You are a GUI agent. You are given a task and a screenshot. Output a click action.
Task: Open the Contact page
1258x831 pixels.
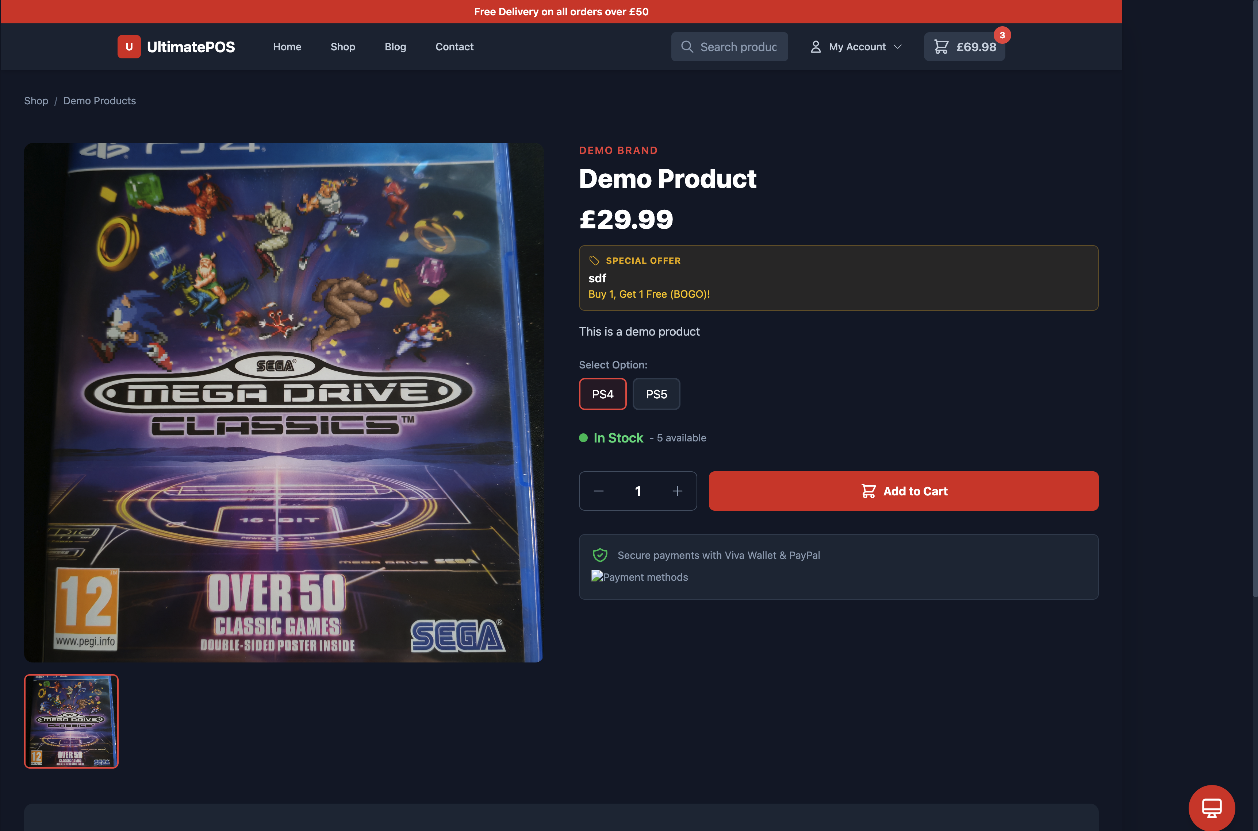(455, 47)
